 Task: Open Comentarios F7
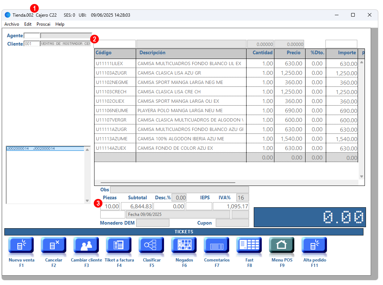point(217,245)
